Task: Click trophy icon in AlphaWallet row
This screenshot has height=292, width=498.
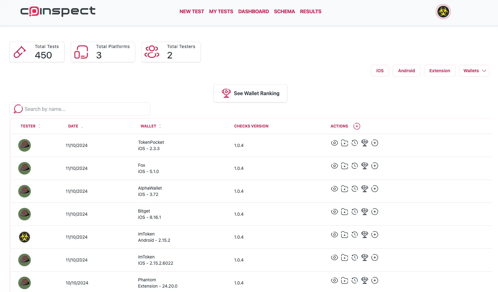Action: tap(365, 189)
